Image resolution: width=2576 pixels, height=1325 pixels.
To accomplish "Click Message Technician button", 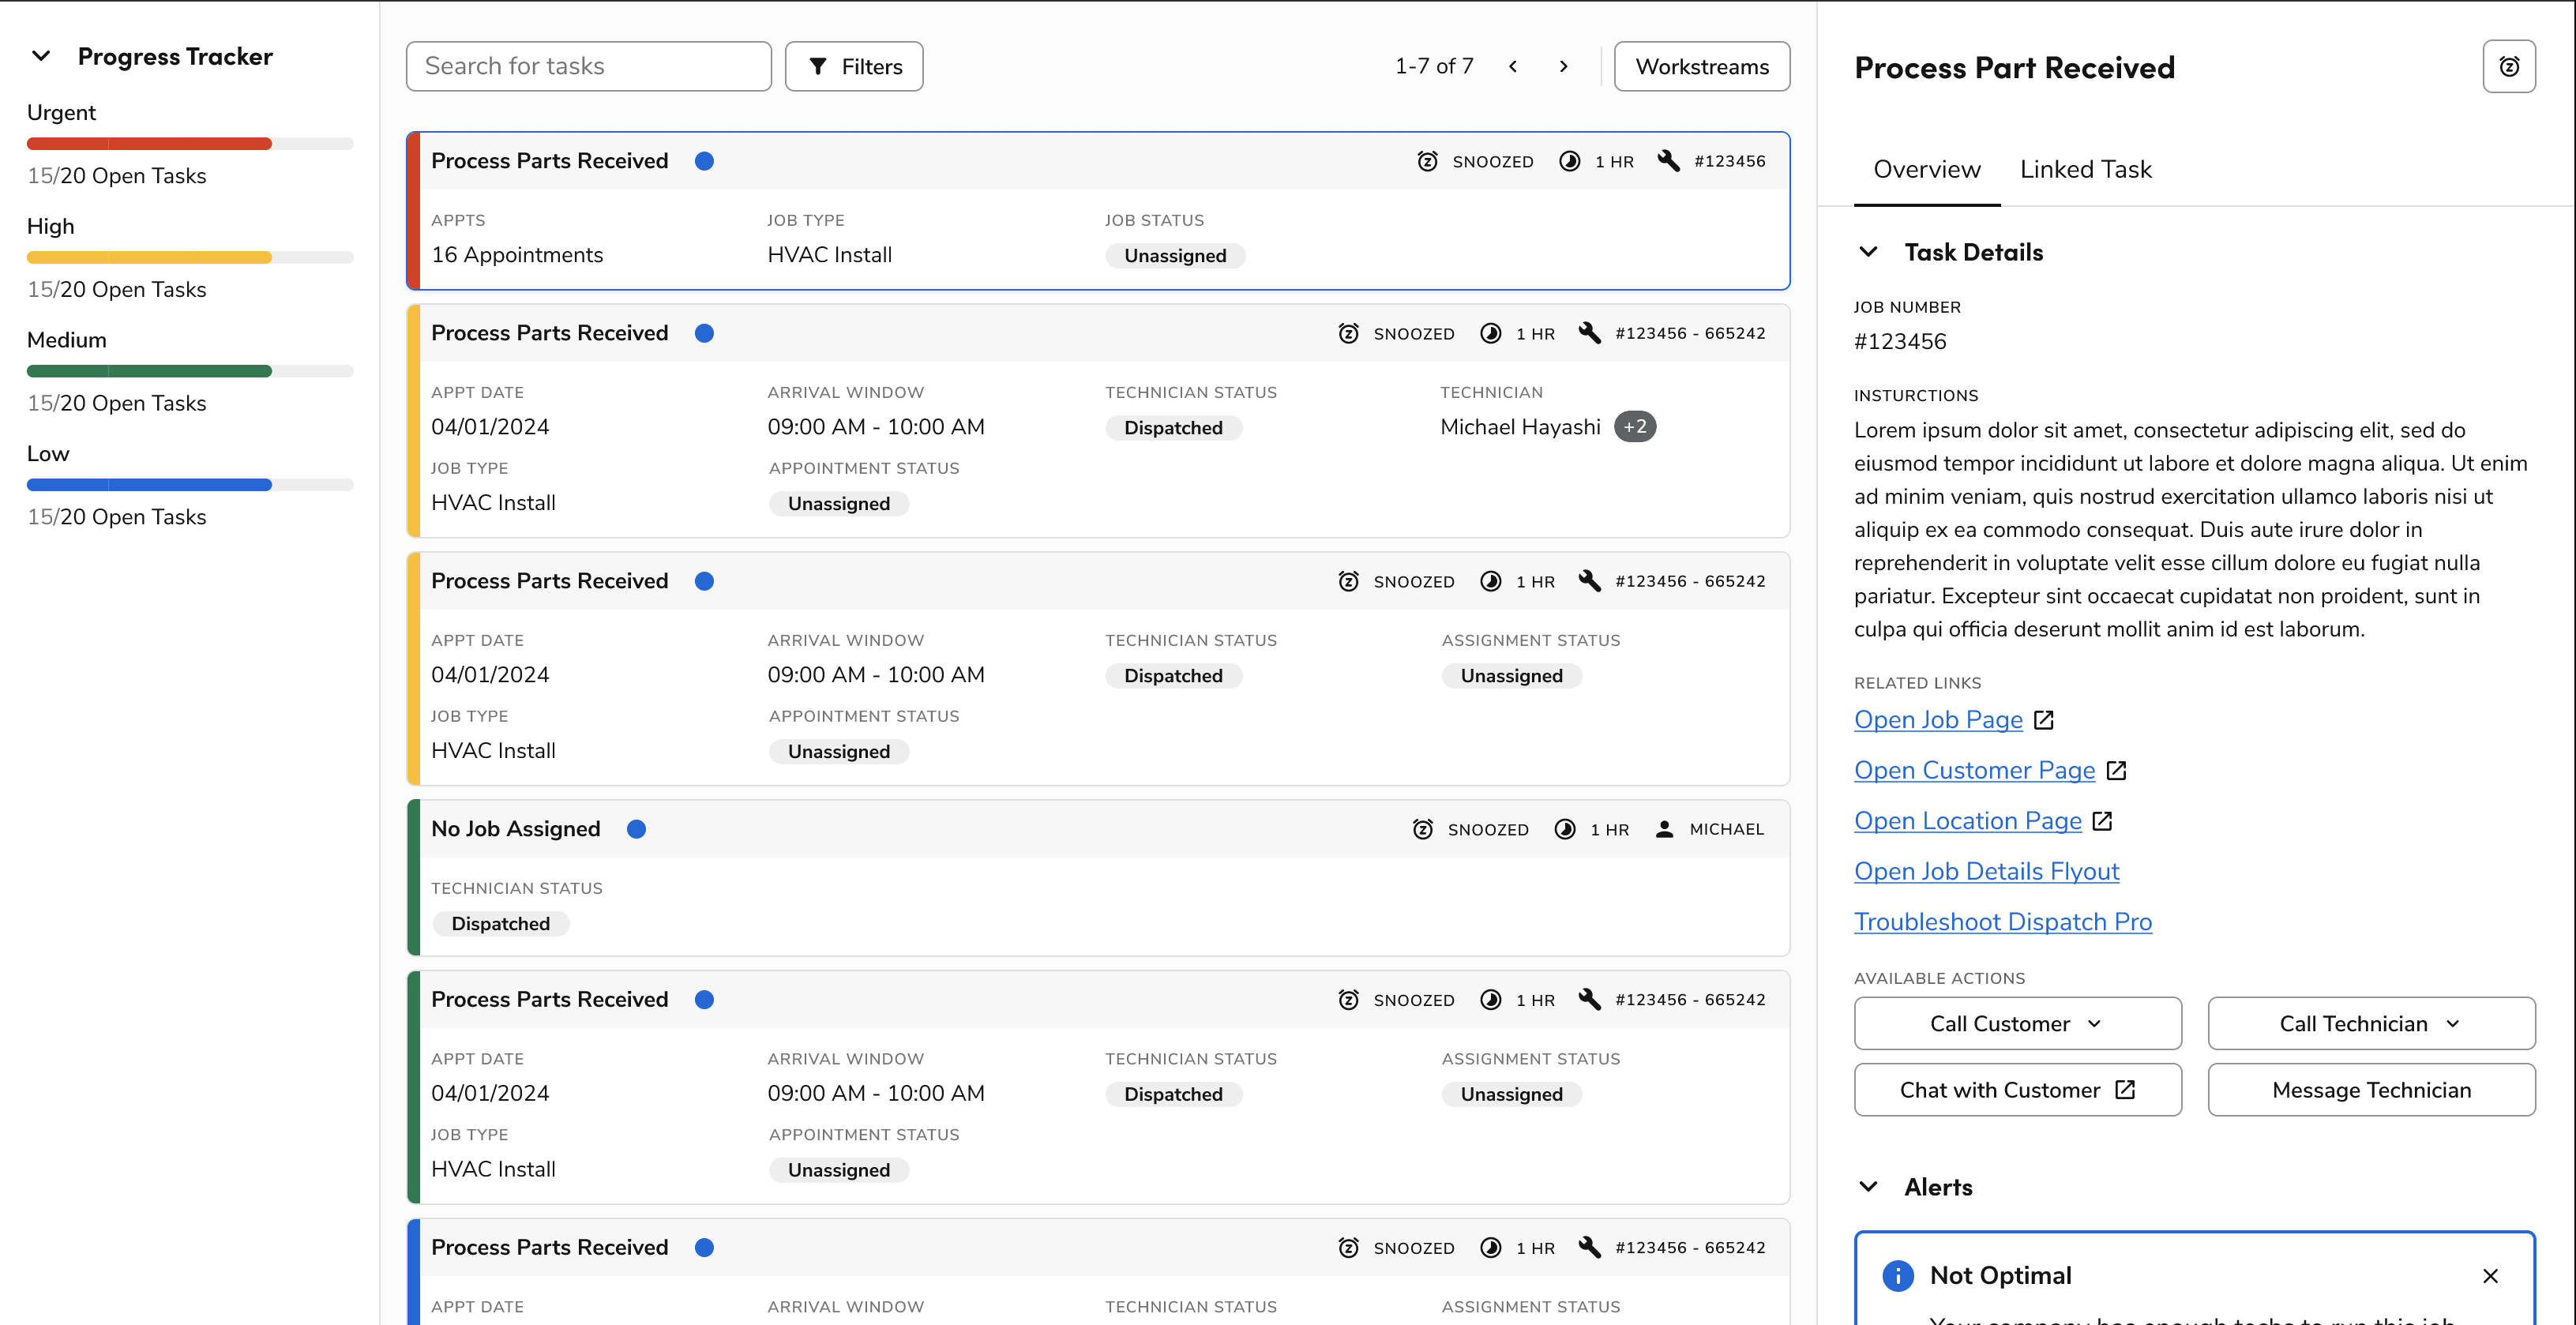I will 2371,1090.
